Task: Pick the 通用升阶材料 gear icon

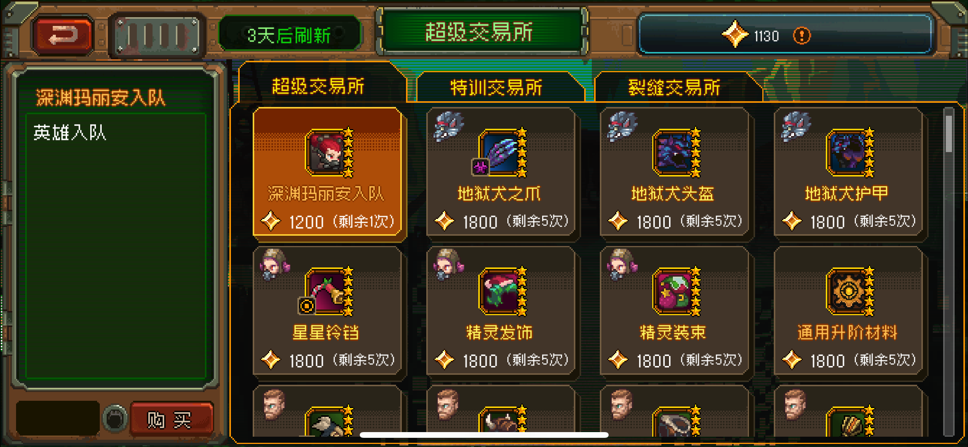Action: click(848, 292)
